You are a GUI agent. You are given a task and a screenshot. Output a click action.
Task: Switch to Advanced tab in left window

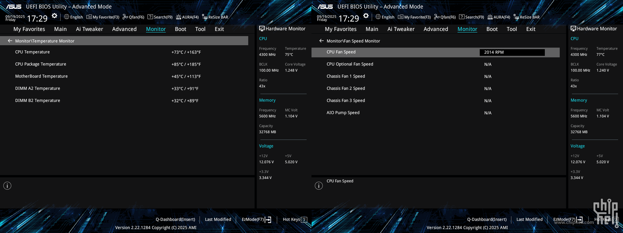[124, 29]
